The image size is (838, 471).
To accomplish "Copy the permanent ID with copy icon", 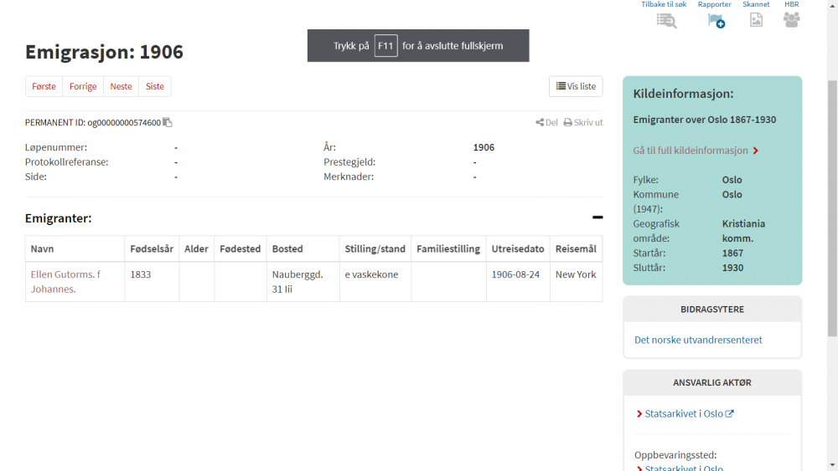I will click(168, 123).
